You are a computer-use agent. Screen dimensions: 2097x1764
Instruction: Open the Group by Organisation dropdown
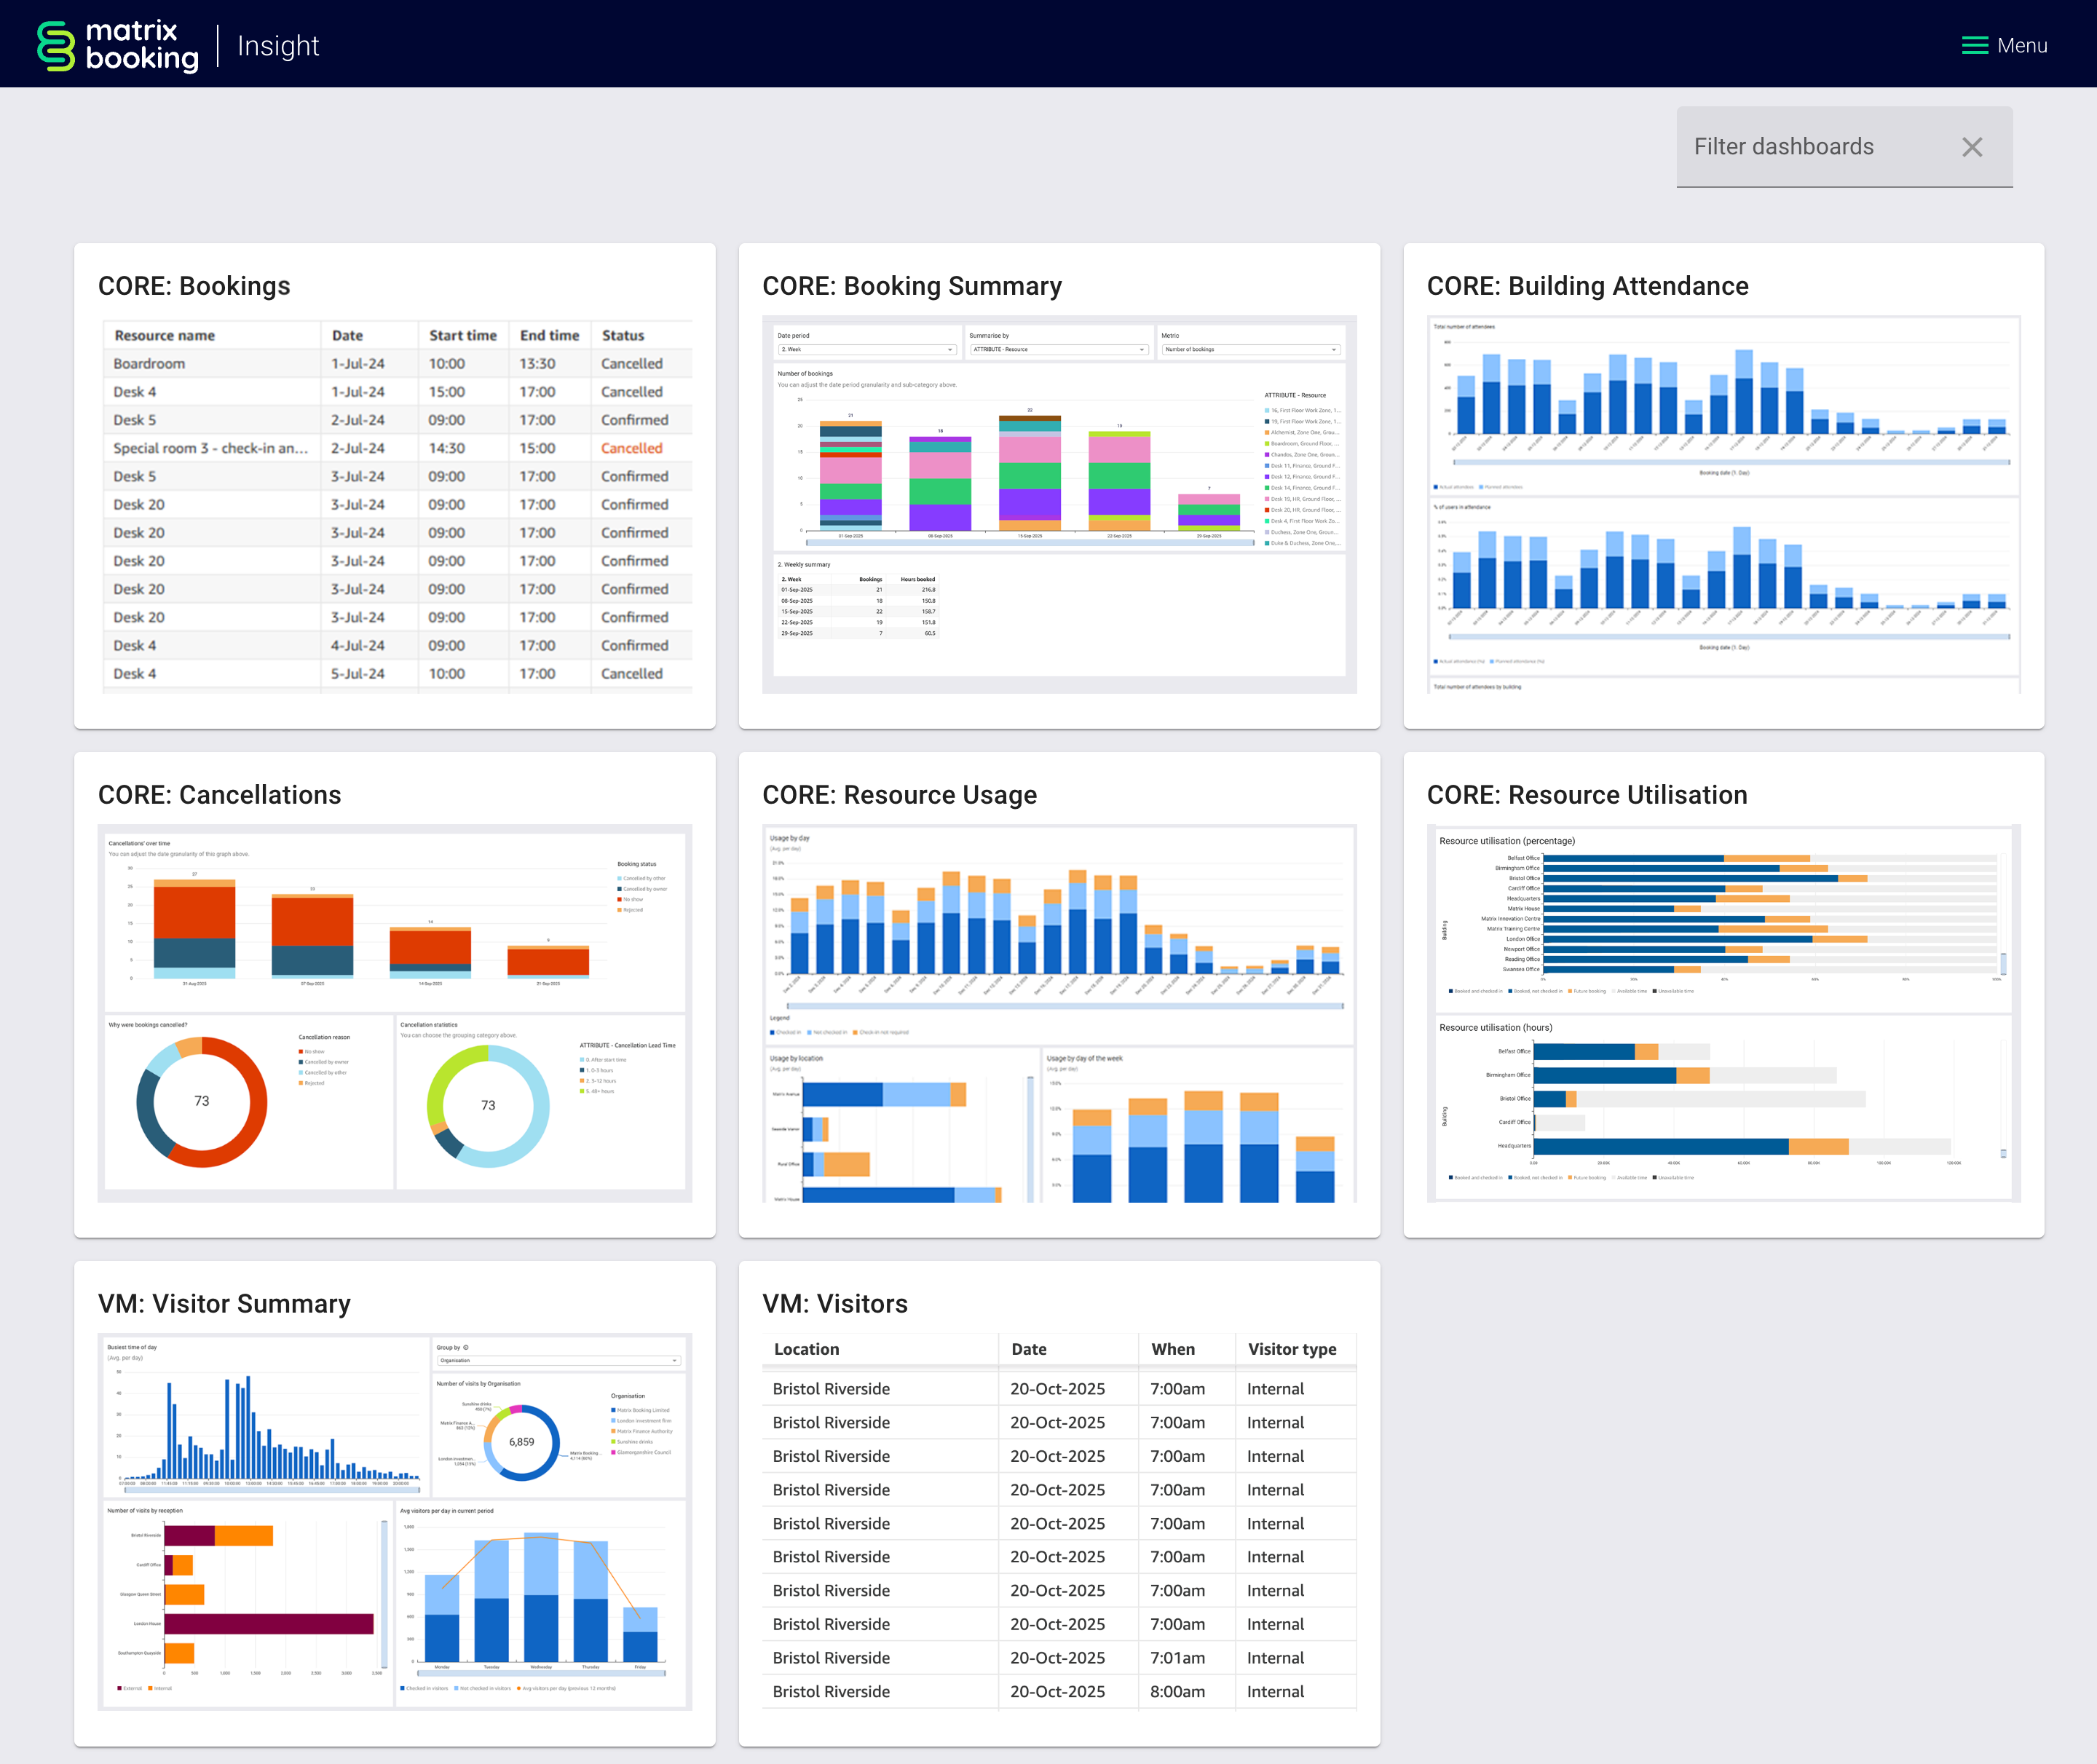coord(559,1362)
